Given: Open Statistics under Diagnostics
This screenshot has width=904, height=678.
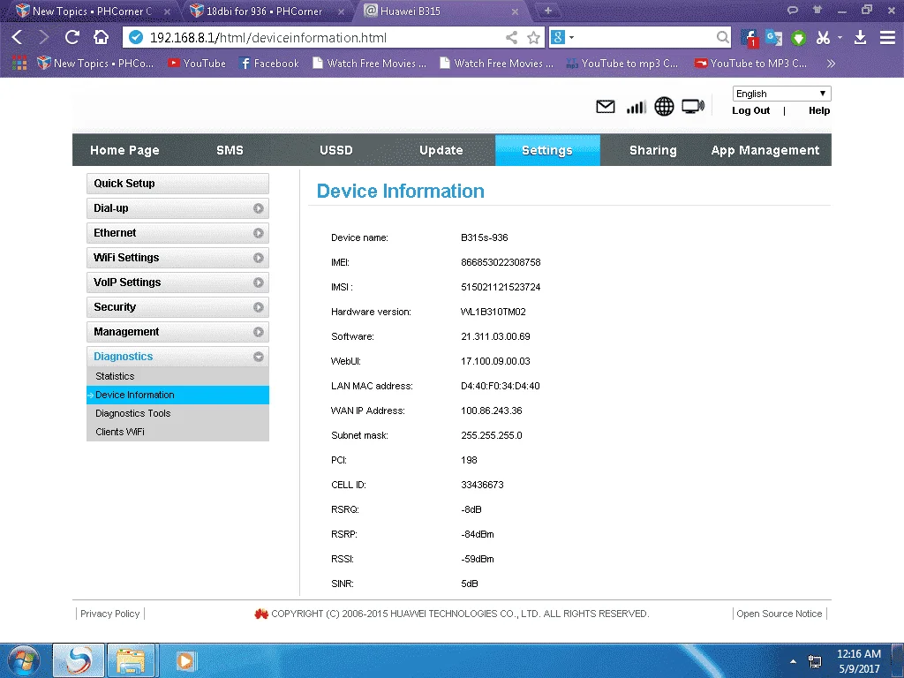Looking at the screenshot, I should [177, 376].
